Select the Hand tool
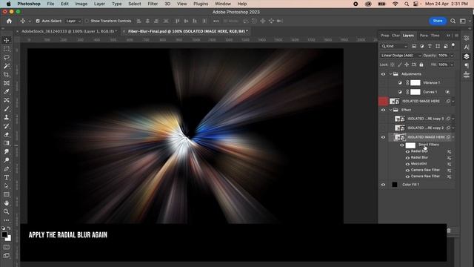The image size is (474, 267). (7, 202)
